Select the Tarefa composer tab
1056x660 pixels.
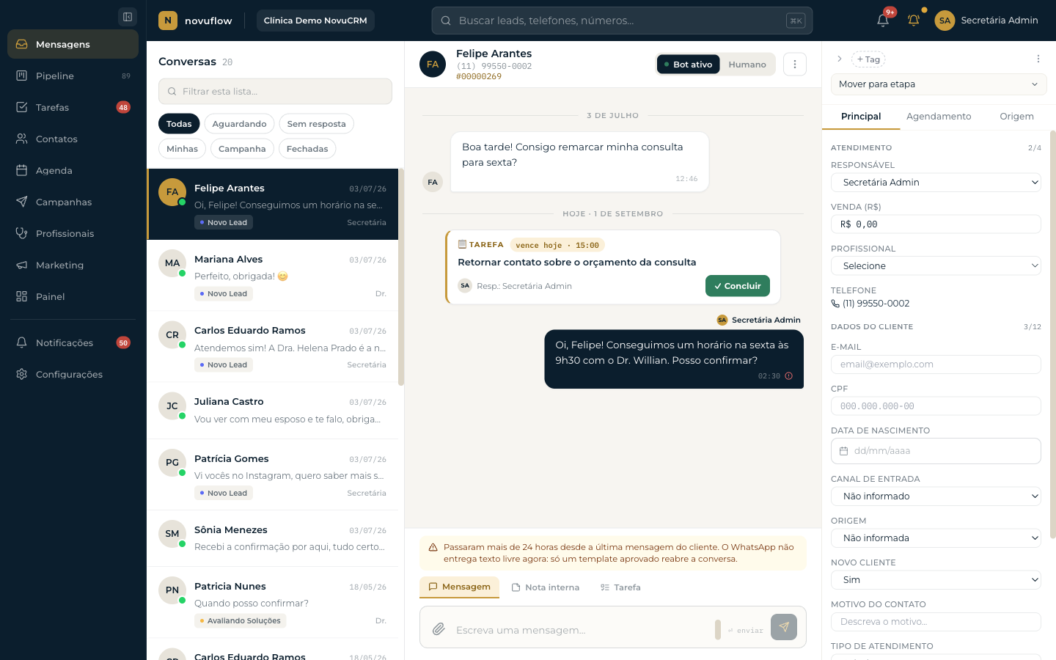(620, 587)
